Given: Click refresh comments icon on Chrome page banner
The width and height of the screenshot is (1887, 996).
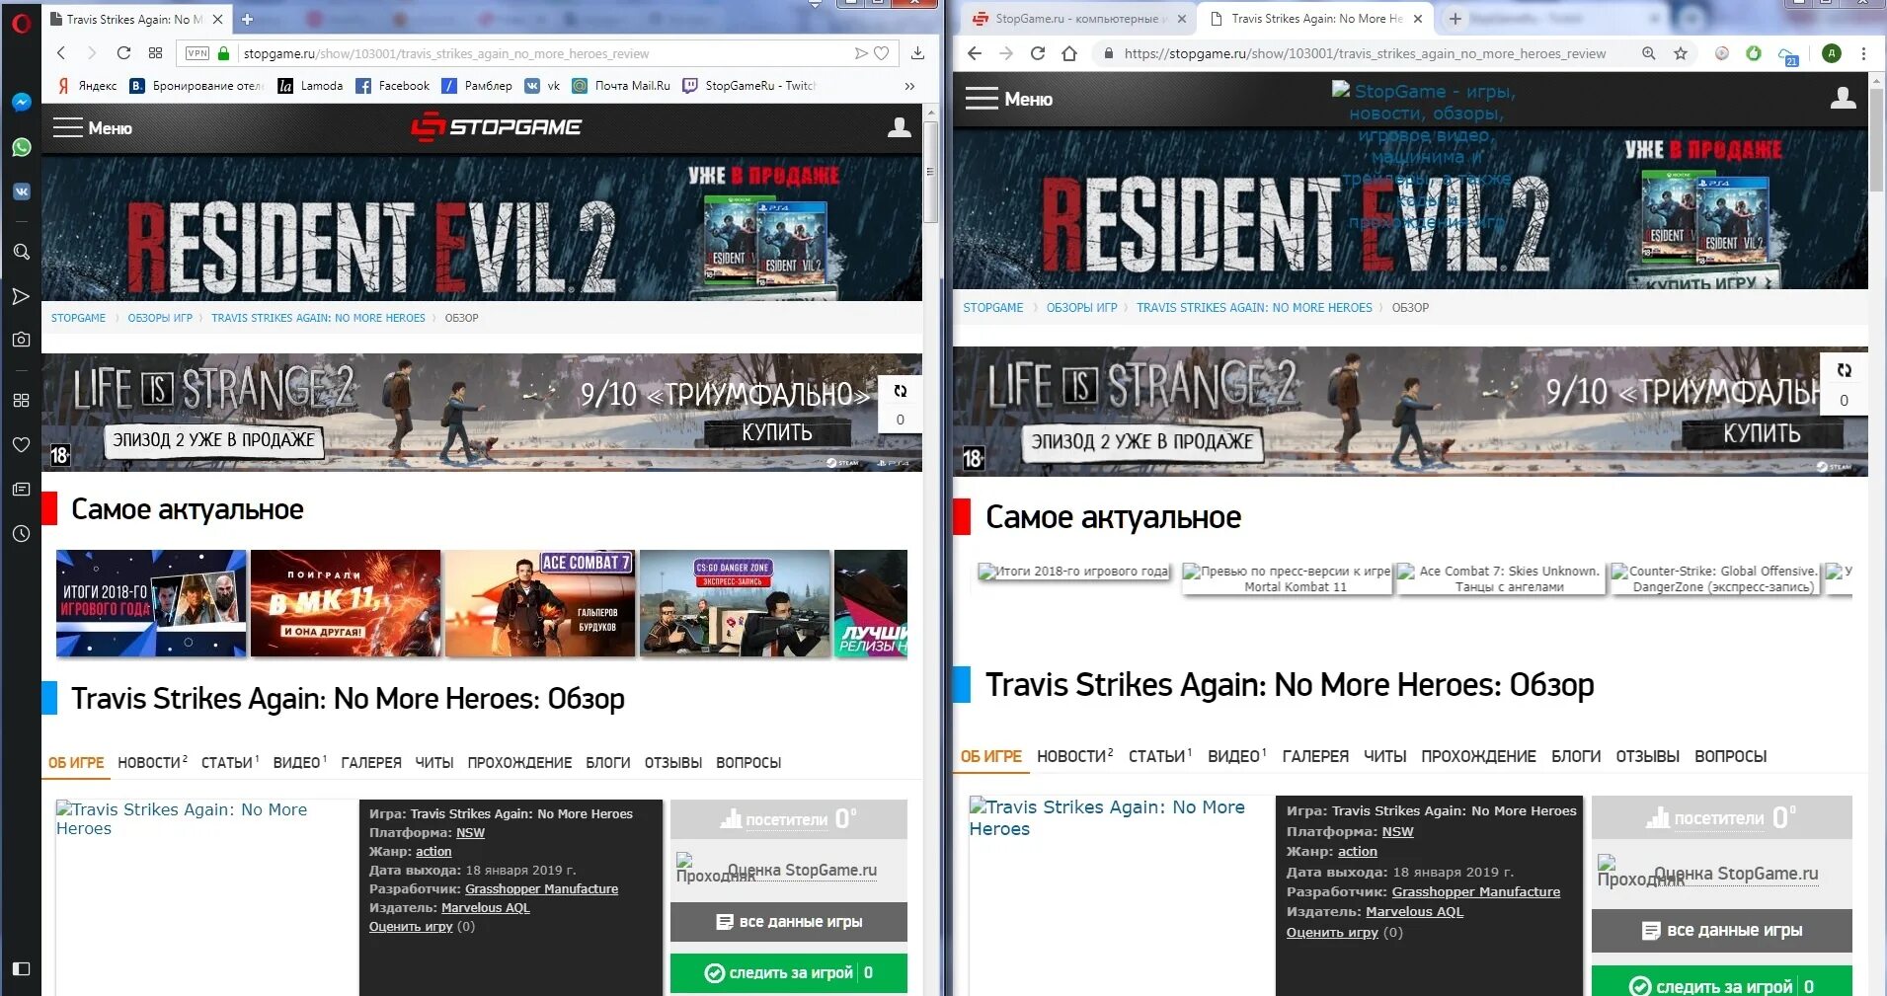Looking at the screenshot, I should (x=1844, y=370).
